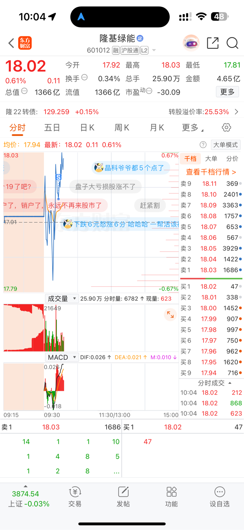
Task: Open 查看千档行情 link
Action: 211,172
